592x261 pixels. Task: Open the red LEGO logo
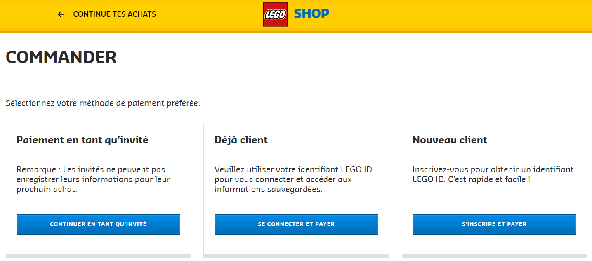click(275, 14)
